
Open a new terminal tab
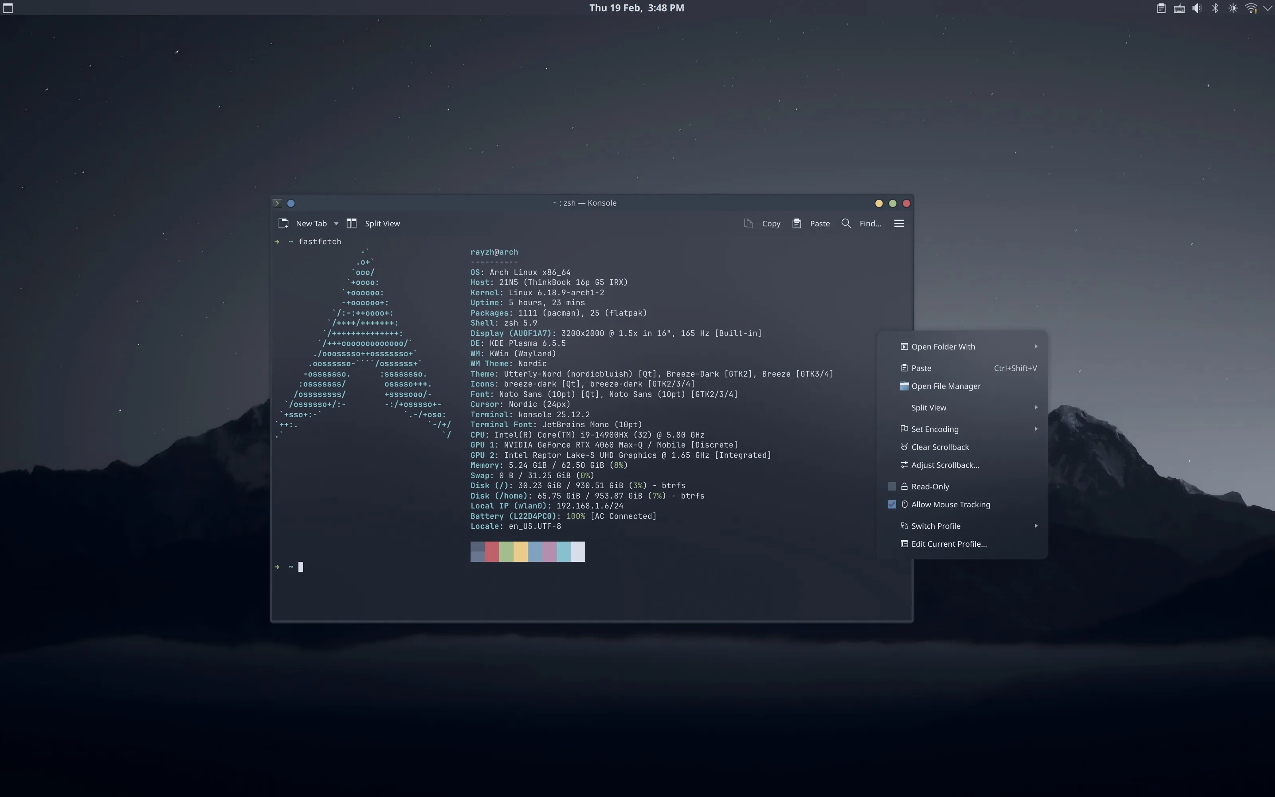click(x=311, y=224)
